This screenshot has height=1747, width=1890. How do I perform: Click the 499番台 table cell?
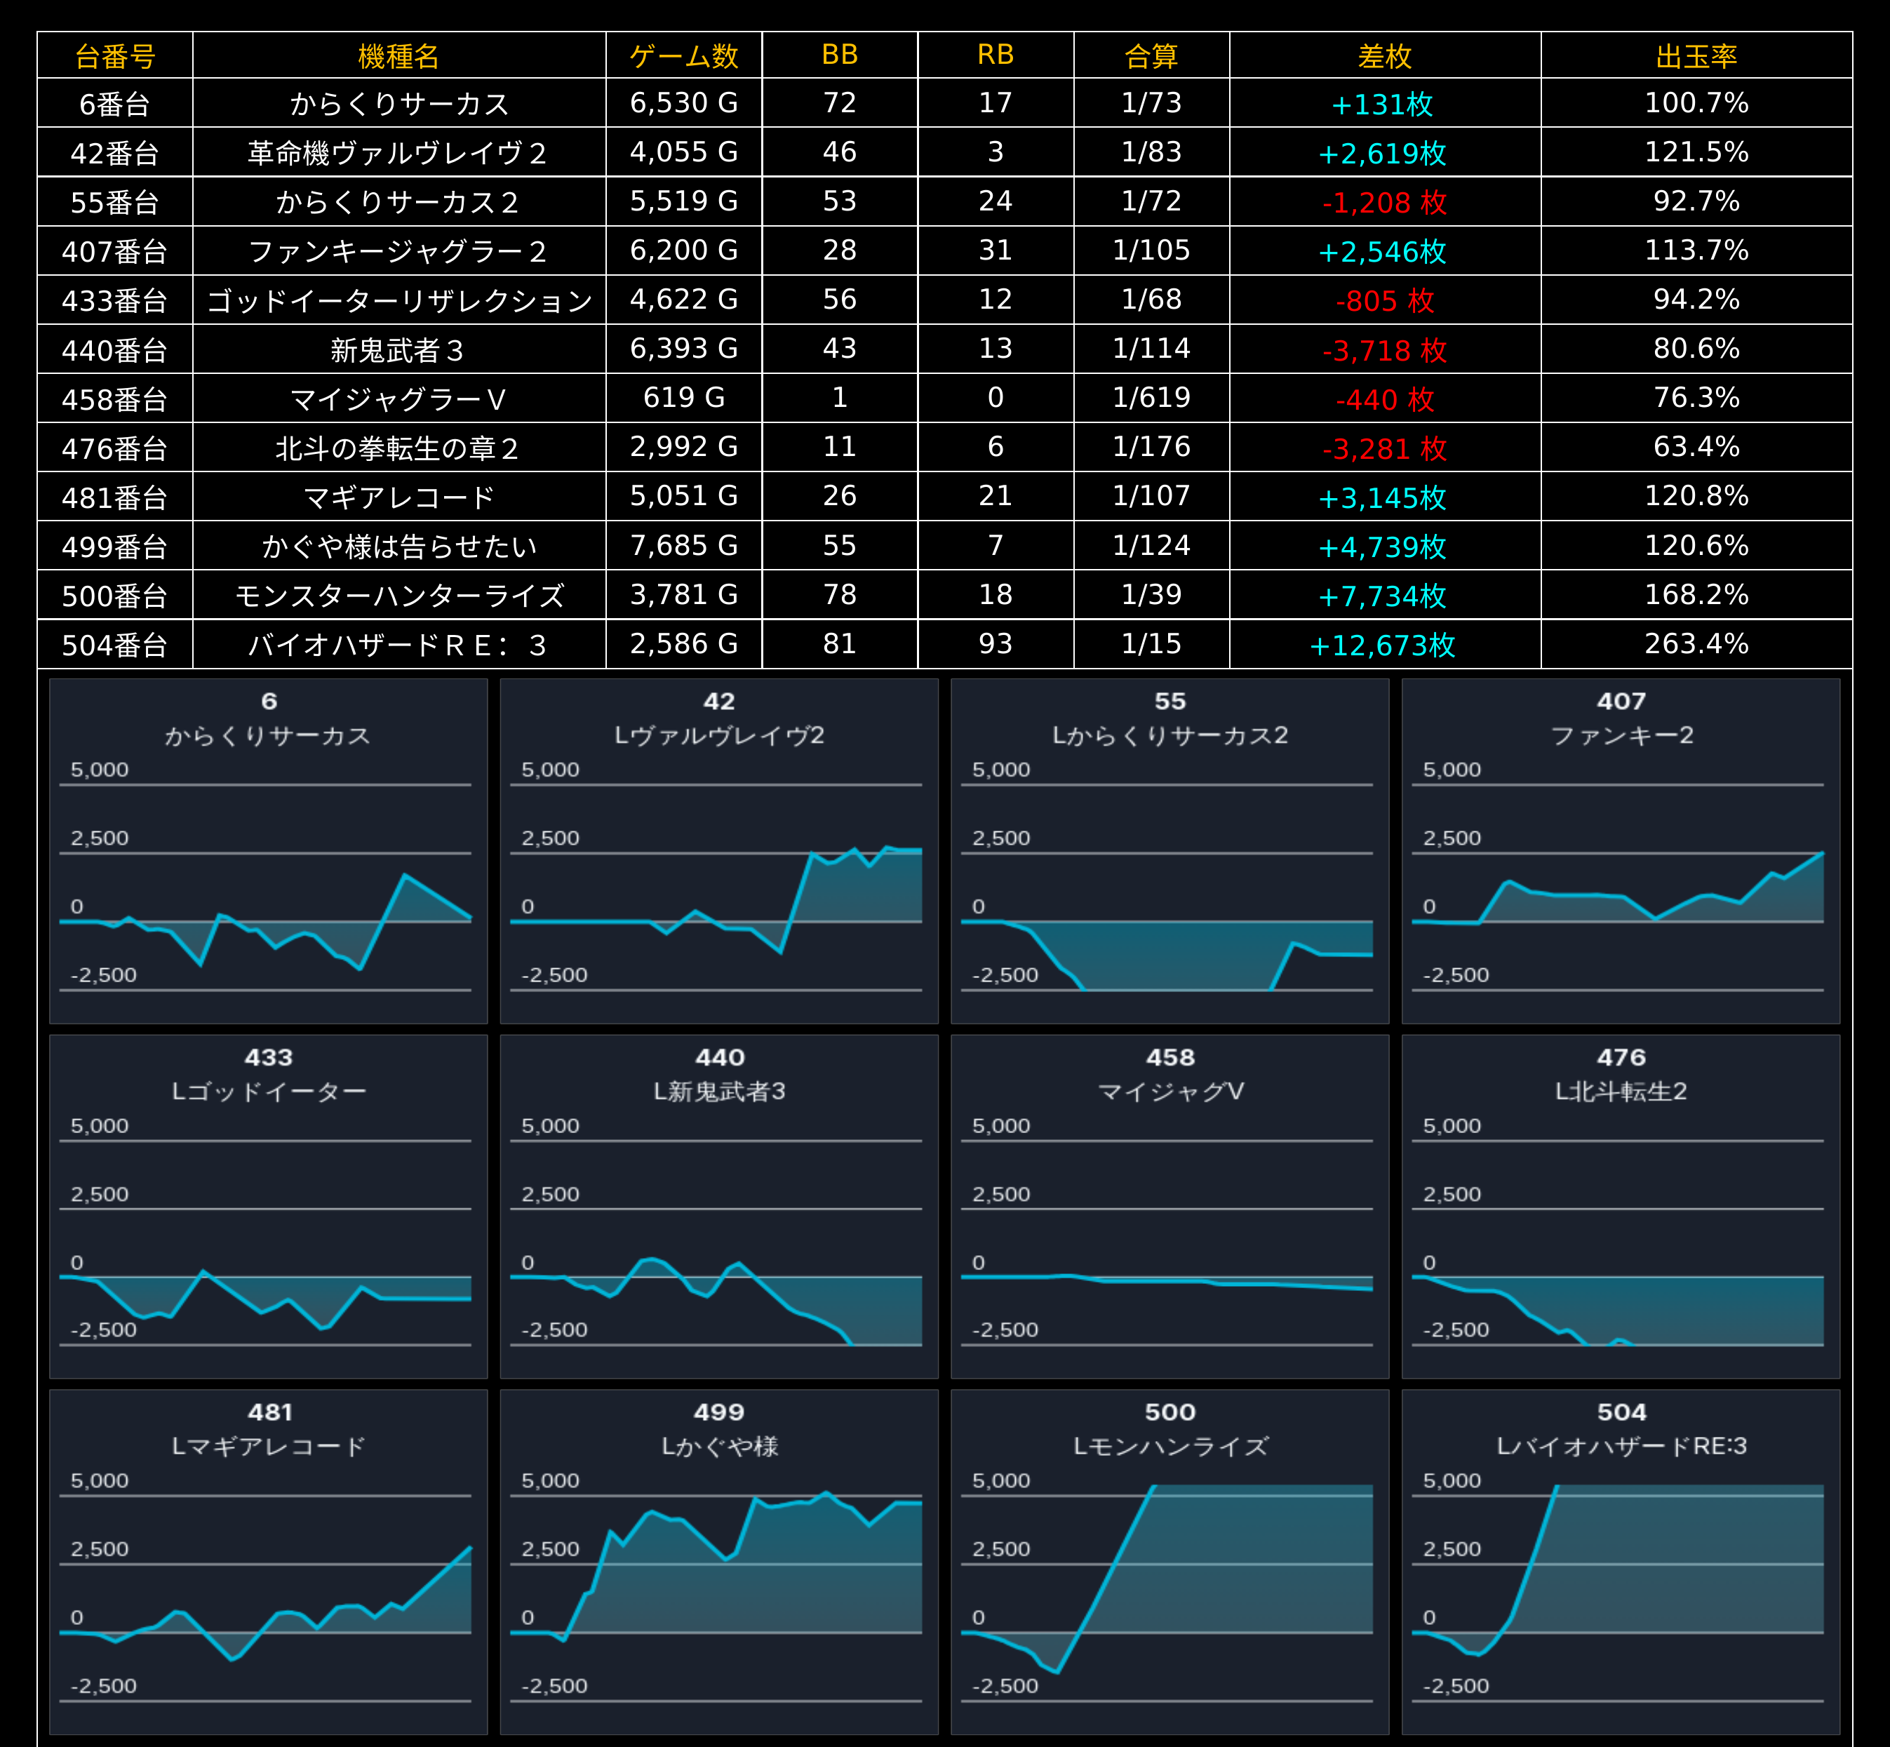coord(114,545)
